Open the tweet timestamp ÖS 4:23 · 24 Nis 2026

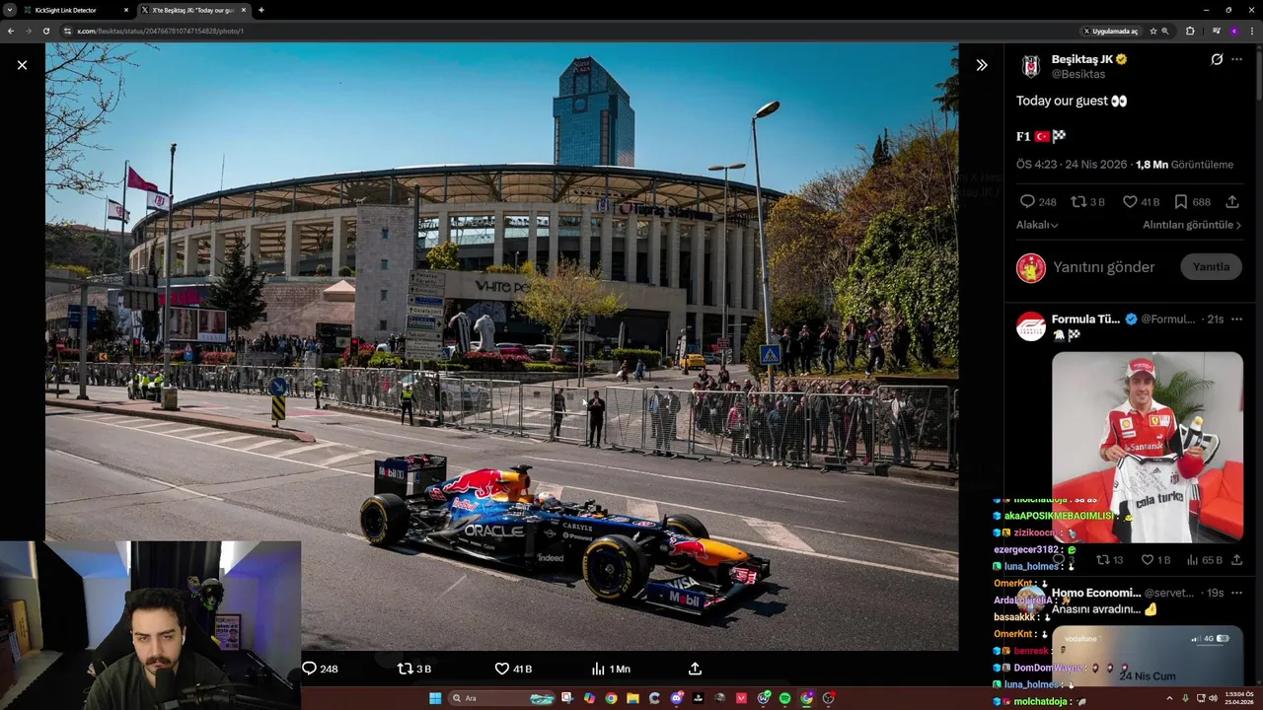click(x=1073, y=165)
